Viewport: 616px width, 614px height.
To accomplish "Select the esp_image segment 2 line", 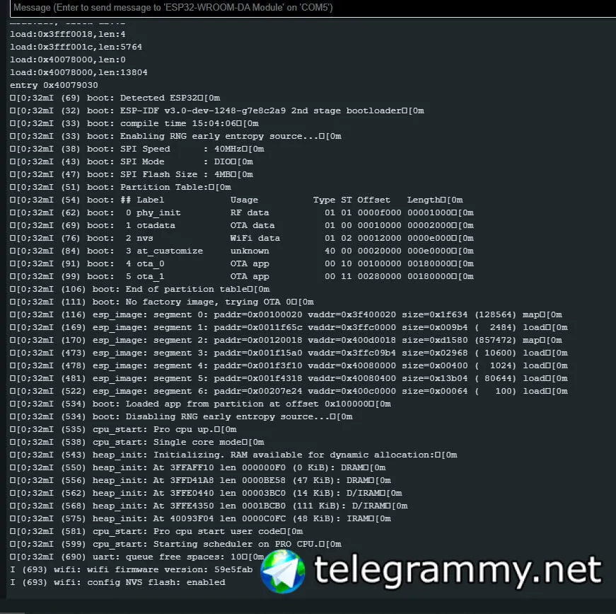I will (286, 340).
